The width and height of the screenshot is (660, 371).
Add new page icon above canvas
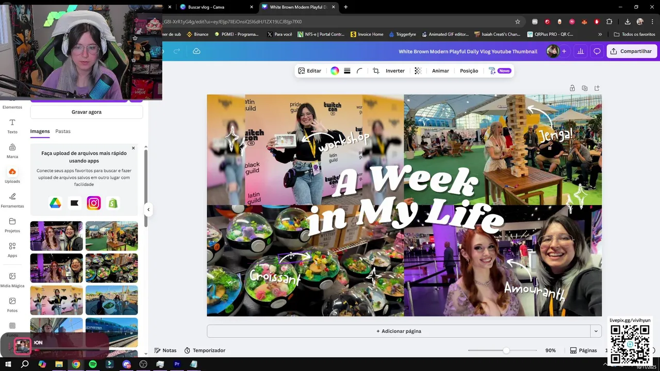597,88
